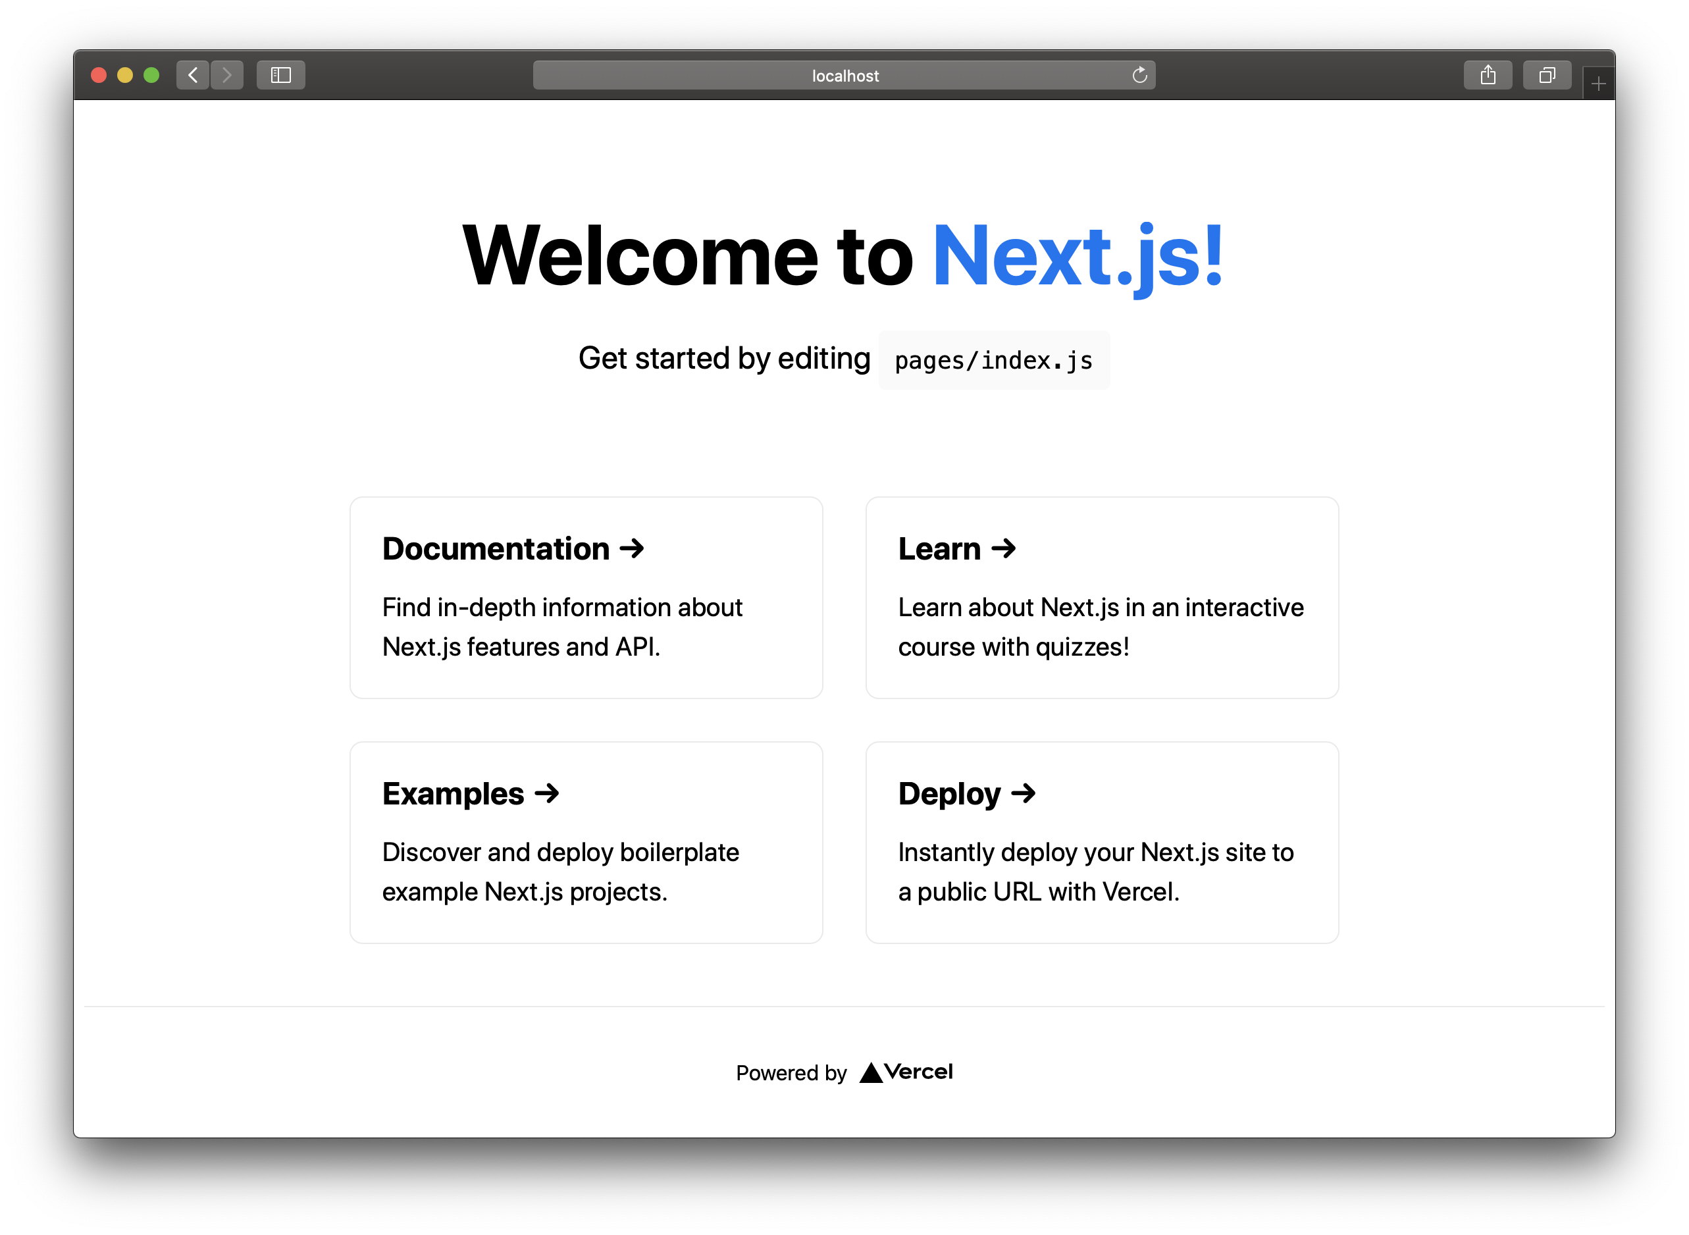Image resolution: width=1689 pixels, height=1235 pixels.
Task: Go forward with the browser forward arrow
Action: click(x=227, y=75)
